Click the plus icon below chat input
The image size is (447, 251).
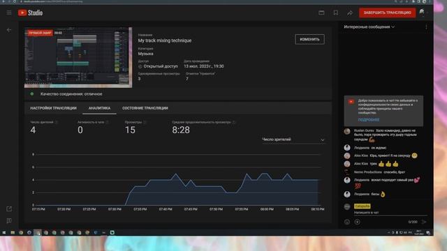357,222
